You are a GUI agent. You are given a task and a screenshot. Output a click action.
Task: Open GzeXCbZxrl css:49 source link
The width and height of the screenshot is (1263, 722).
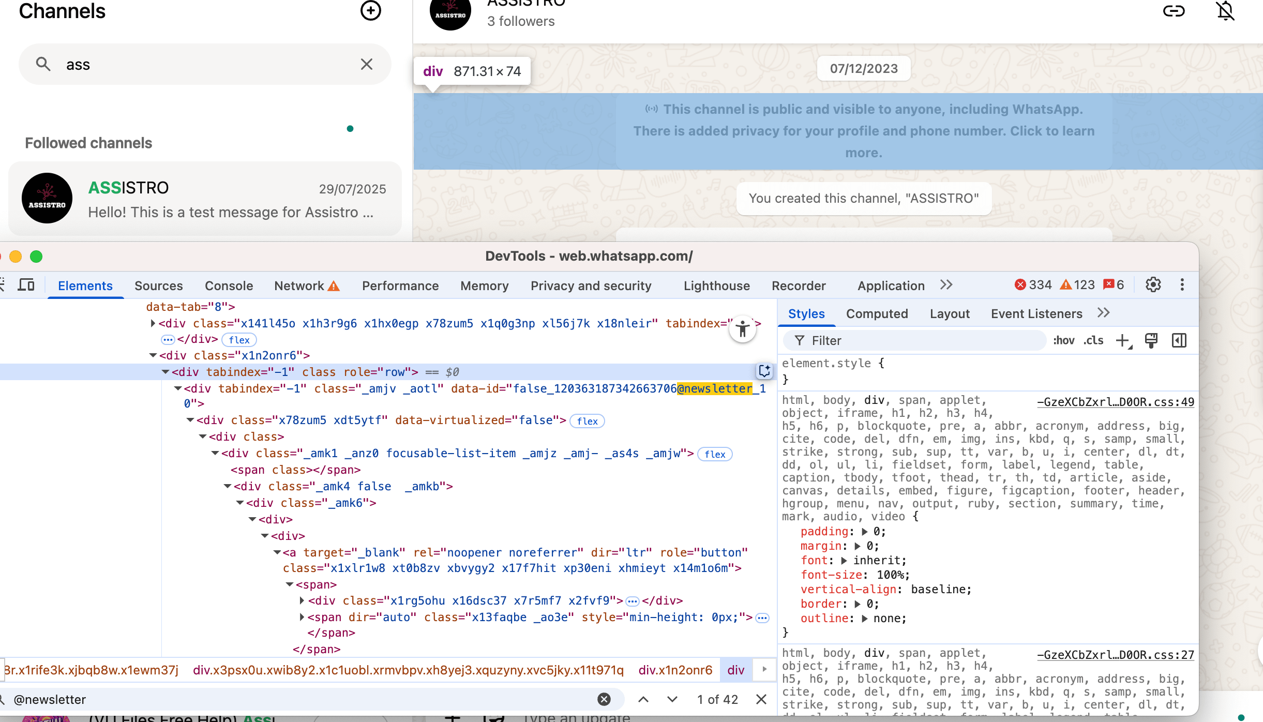tap(1116, 402)
